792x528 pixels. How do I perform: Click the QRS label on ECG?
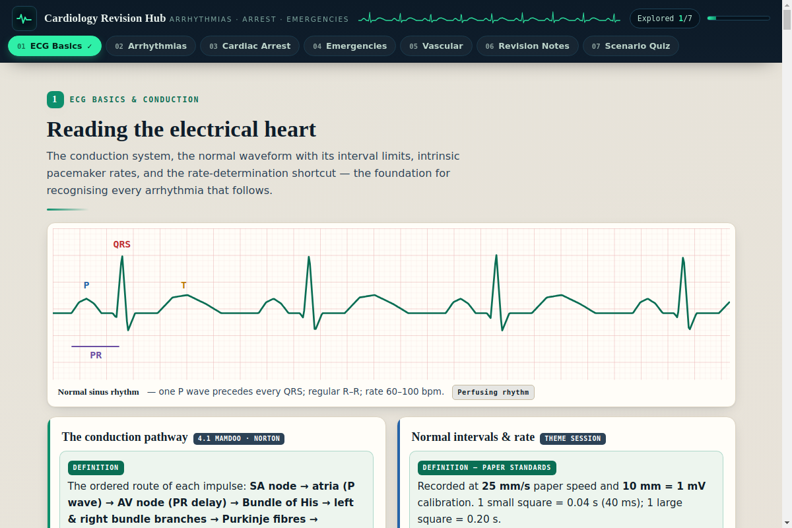coord(122,244)
